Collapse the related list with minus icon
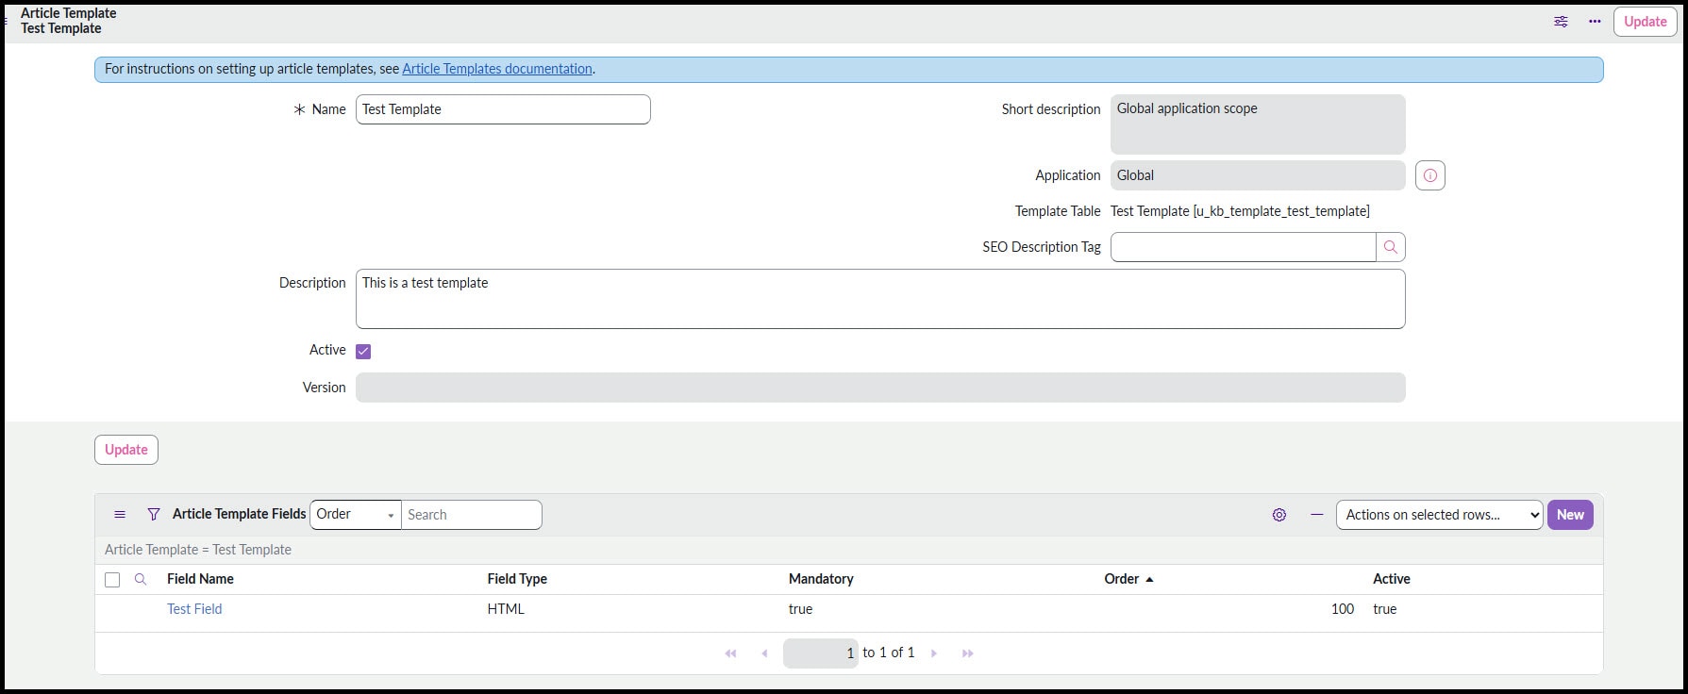This screenshot has height=694, width=1688. (1317, 515)
